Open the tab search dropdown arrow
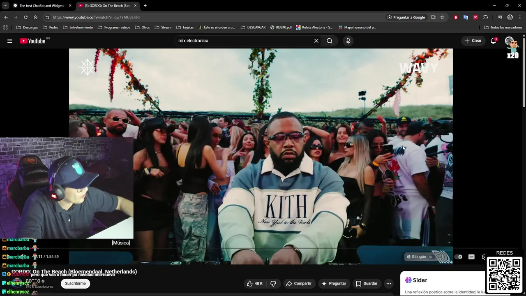The image size is (526, 296). [5, 6]
